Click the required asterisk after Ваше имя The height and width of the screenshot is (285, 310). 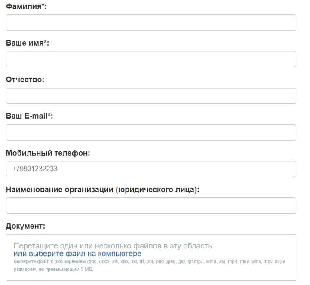pos(46,43)
